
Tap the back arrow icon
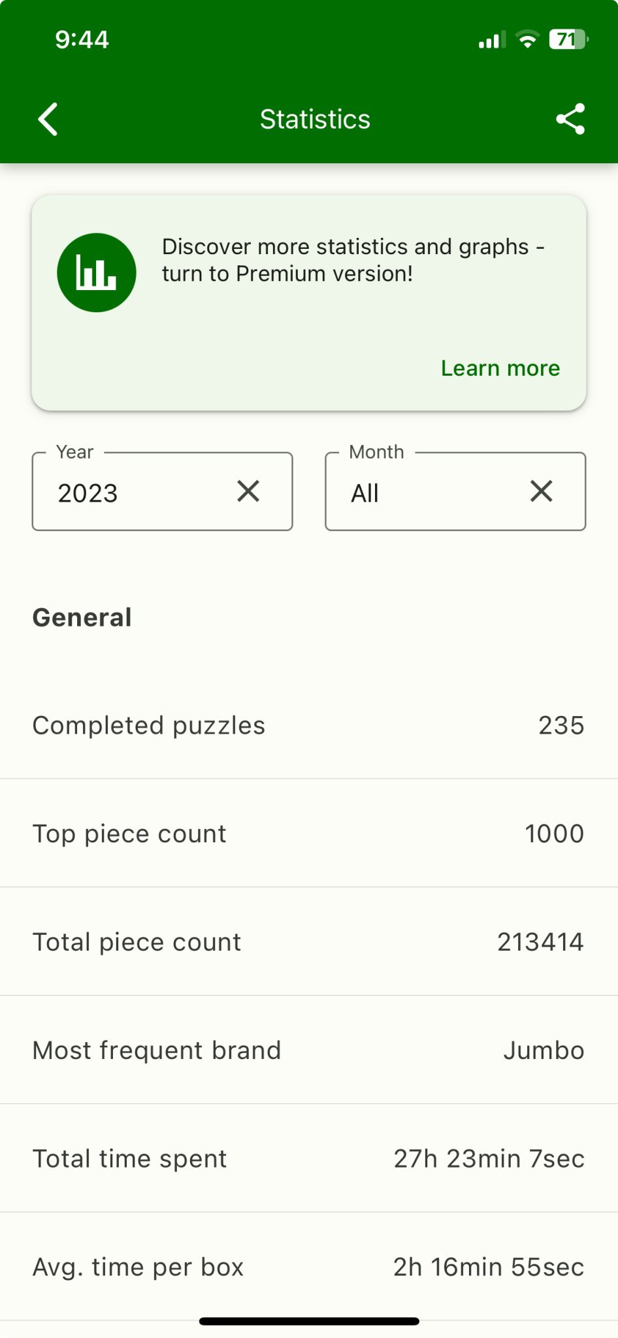pos(48,119)
